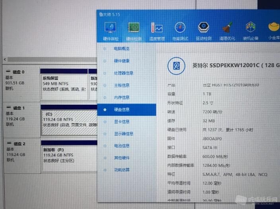
Task: Select 硬件健康 in the sidebar
Action: [122, 61]
